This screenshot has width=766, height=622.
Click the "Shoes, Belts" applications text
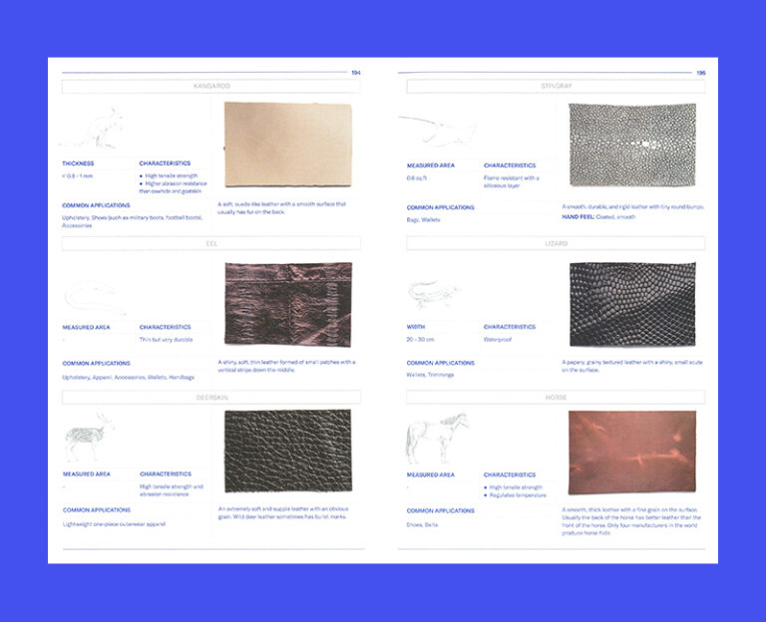pyautogui.click(x=422, y=525)
